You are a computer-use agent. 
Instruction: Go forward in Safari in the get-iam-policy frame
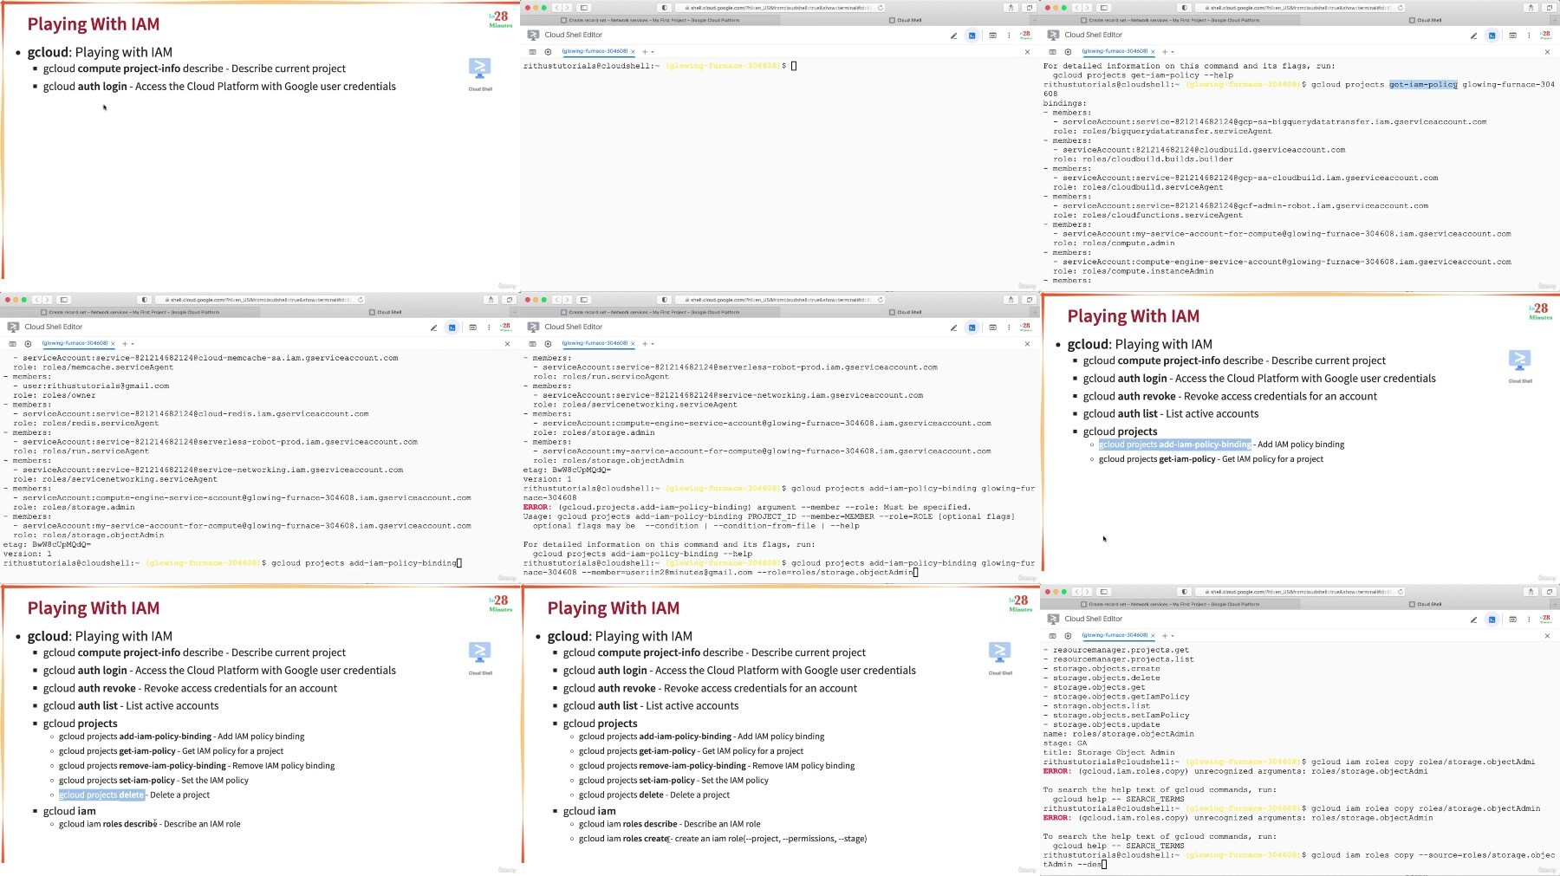1087,8
